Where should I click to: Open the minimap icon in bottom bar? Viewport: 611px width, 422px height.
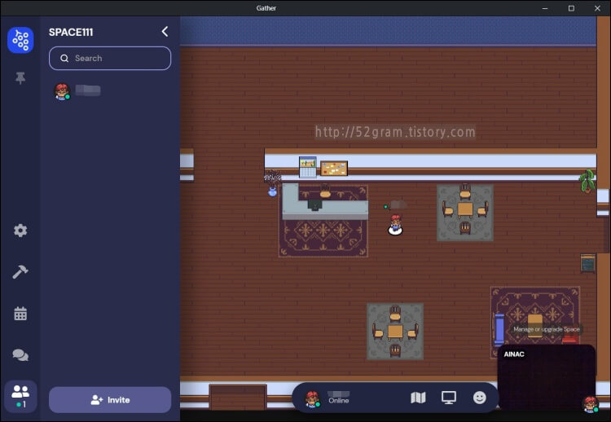(418, 398)
